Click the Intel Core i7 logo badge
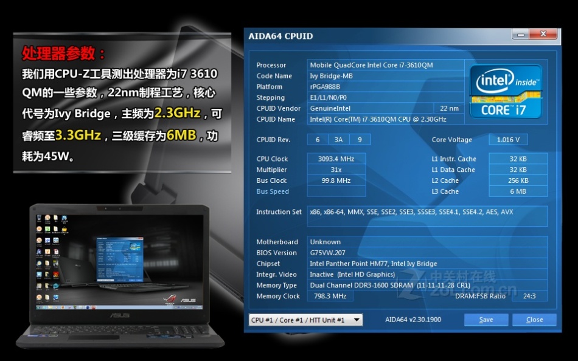 click(x=506, y=92)
